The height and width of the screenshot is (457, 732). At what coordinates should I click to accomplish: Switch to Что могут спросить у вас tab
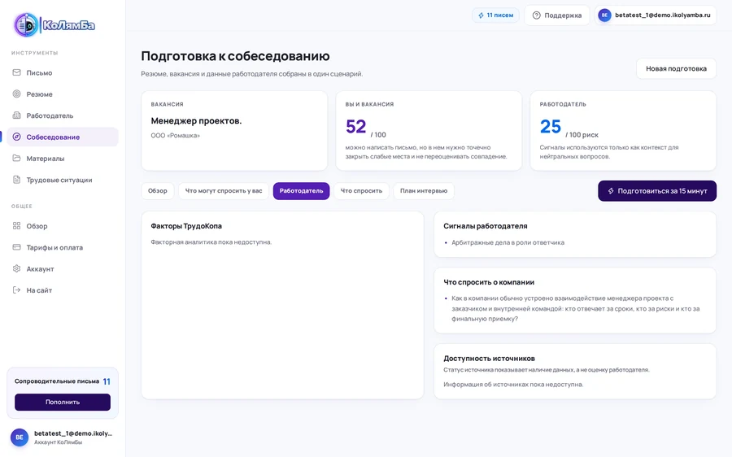[224, 191]
